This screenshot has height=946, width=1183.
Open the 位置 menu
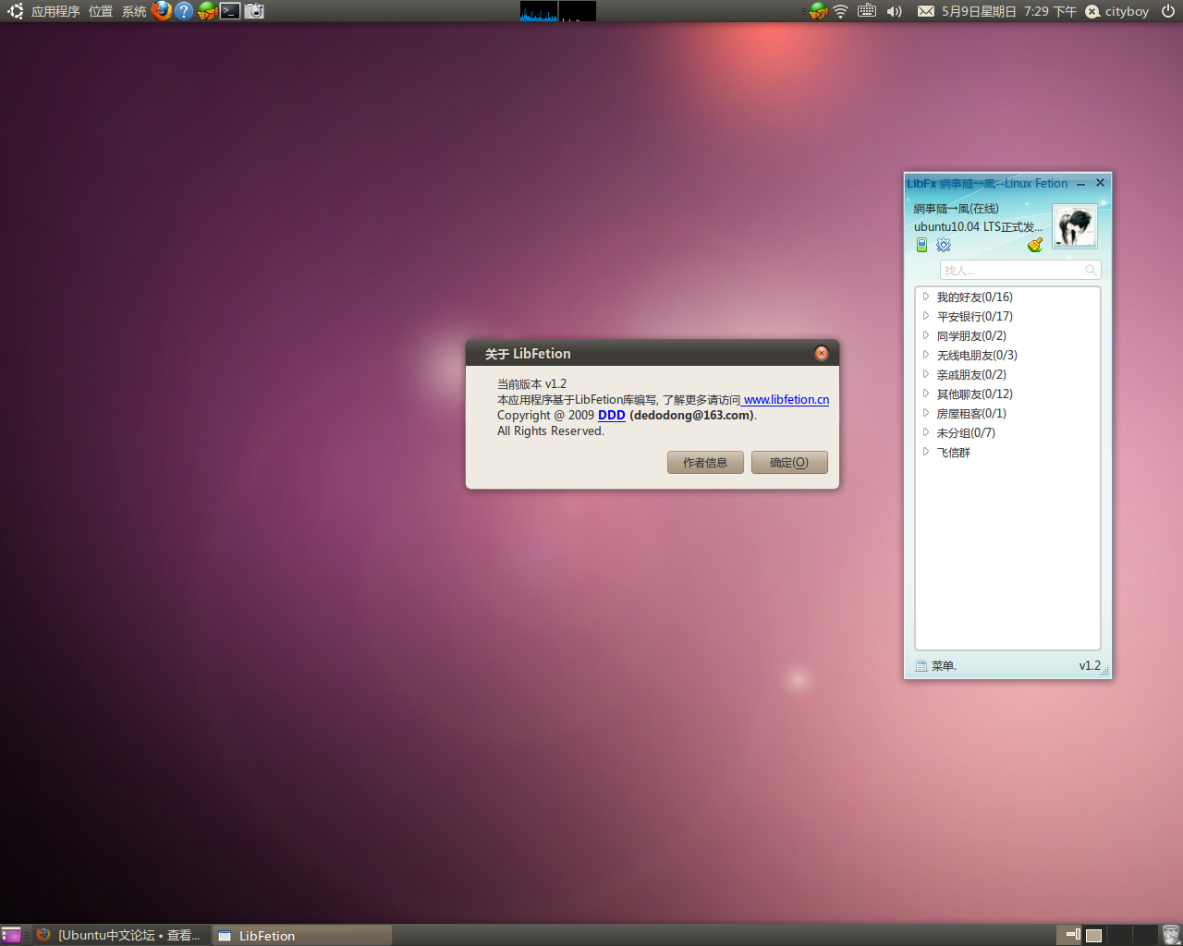(x=101, y=11)
